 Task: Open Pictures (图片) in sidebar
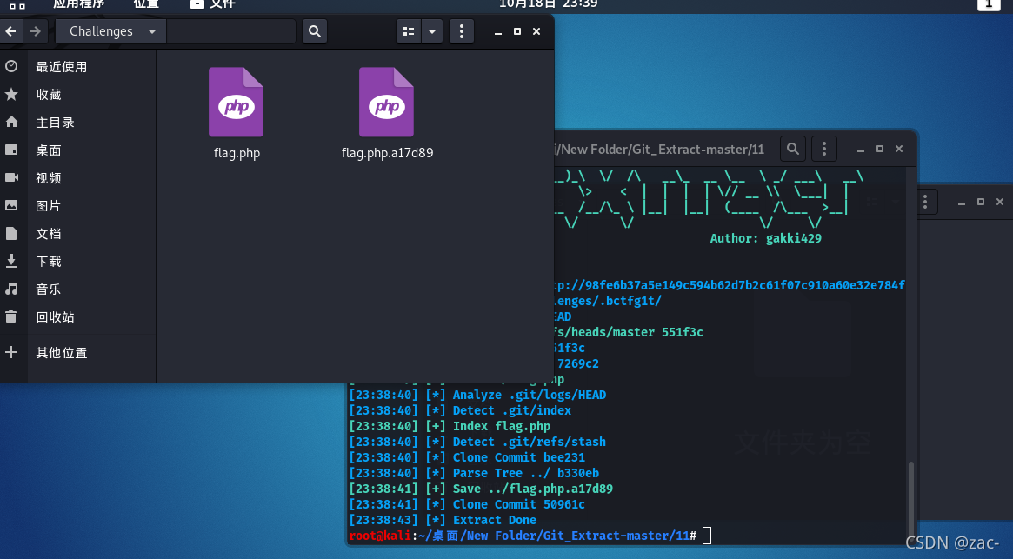coord(49,205)
